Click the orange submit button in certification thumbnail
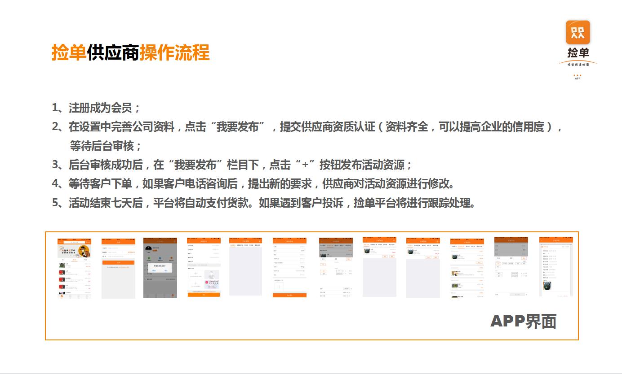Screen dimensions: 622x374 pyautogui.click(x=204, y=295)
